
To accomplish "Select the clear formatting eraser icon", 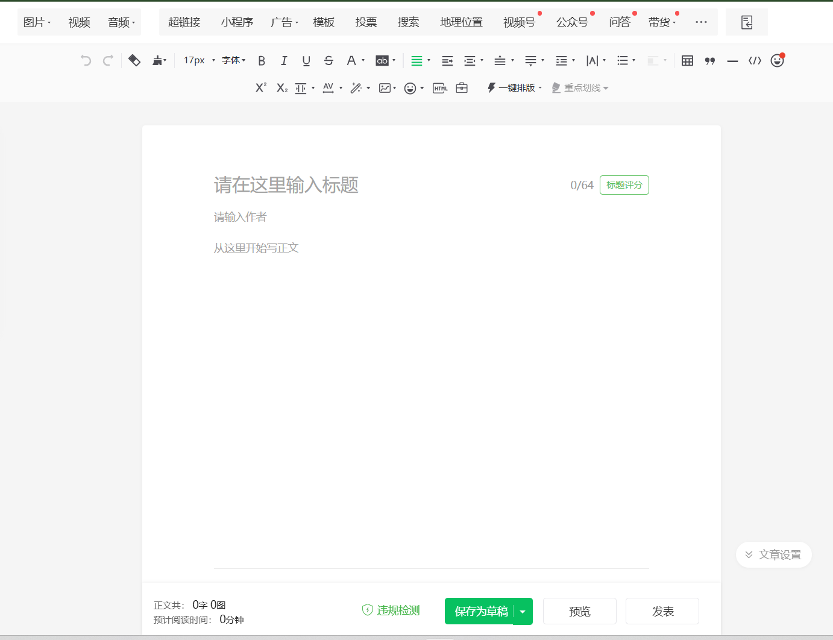I will [x=134, y=60].
